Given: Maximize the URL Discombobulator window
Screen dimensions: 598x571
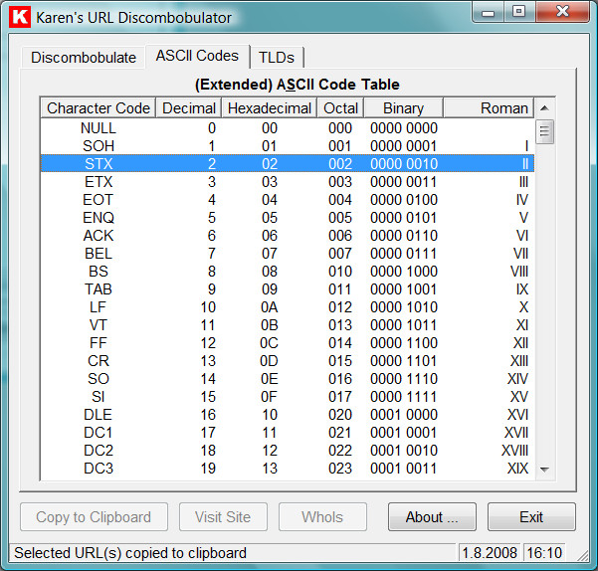Looking at the screenshot, I should [x=518, y=12].
